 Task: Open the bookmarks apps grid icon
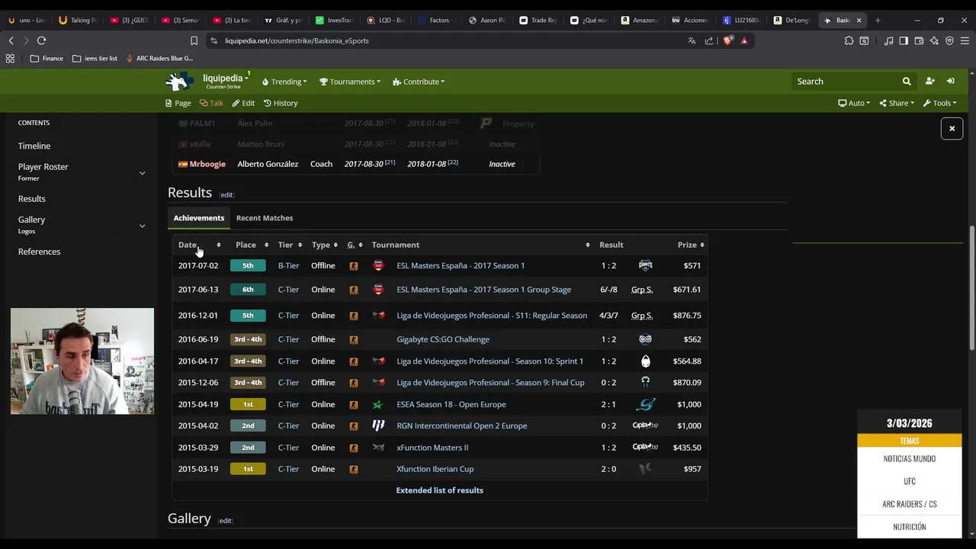(10, 58)
